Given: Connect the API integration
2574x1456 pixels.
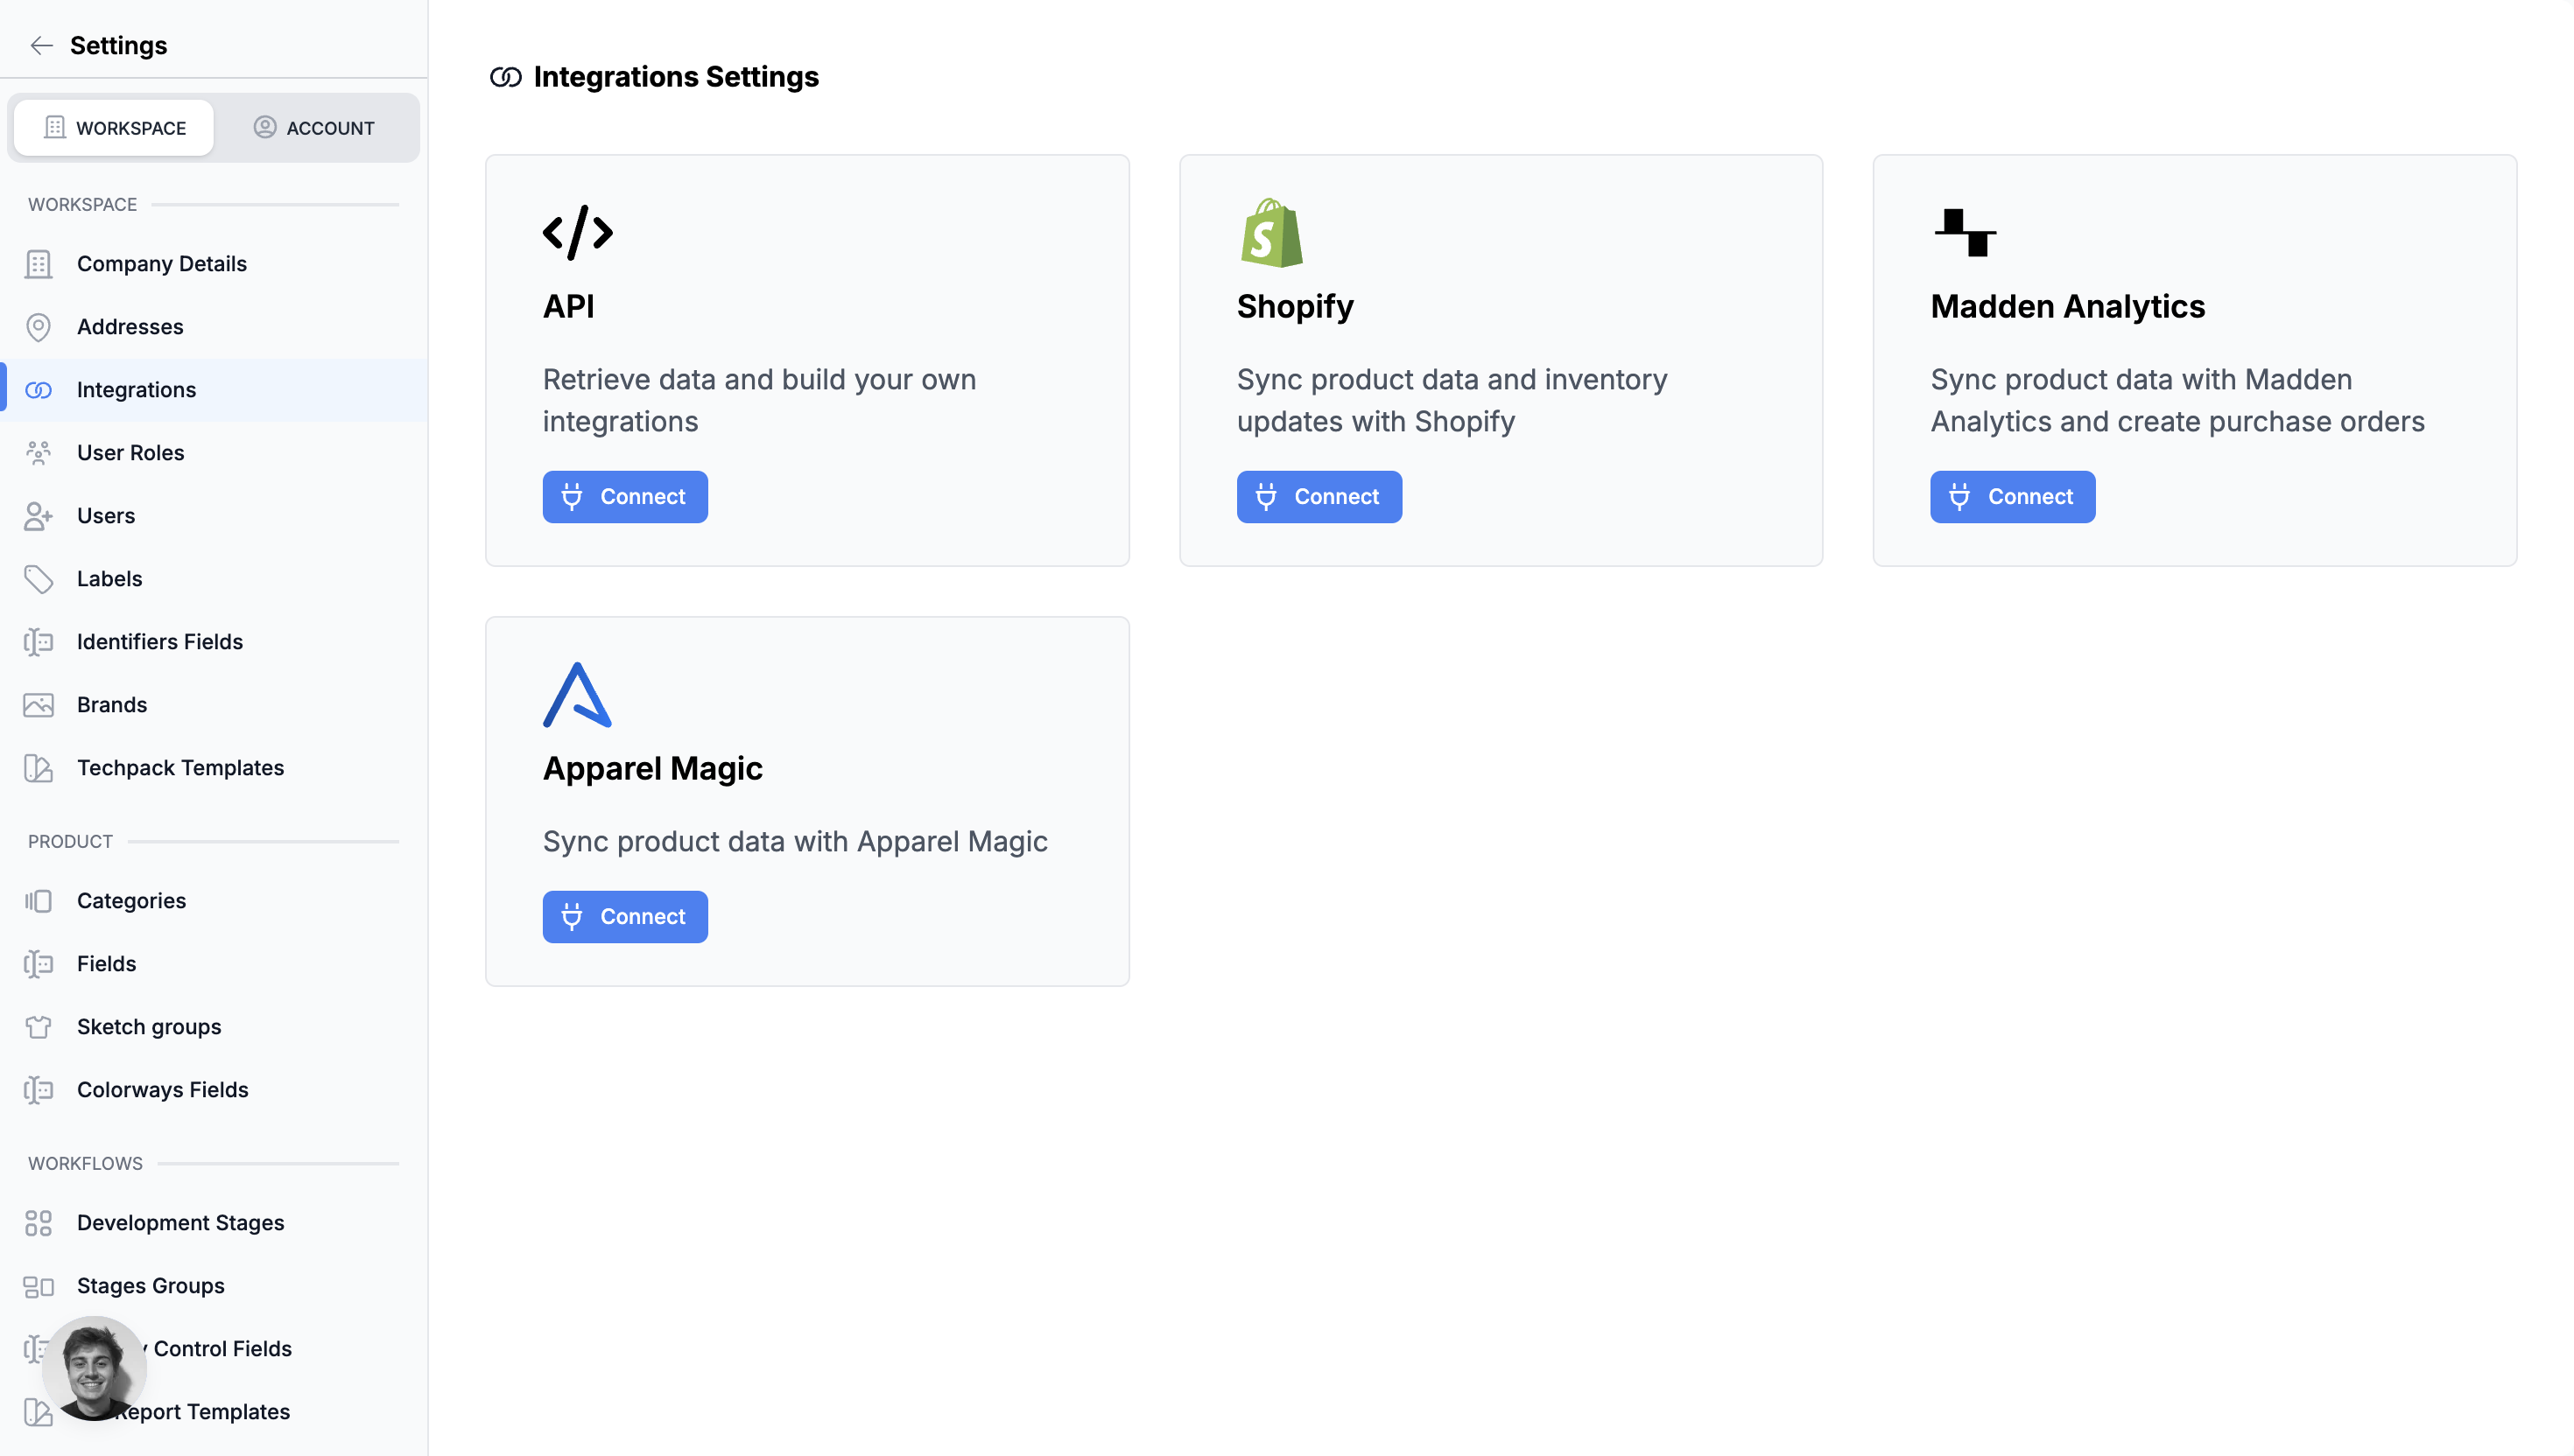Looking at the screenshot, I should tap(624, 496).
